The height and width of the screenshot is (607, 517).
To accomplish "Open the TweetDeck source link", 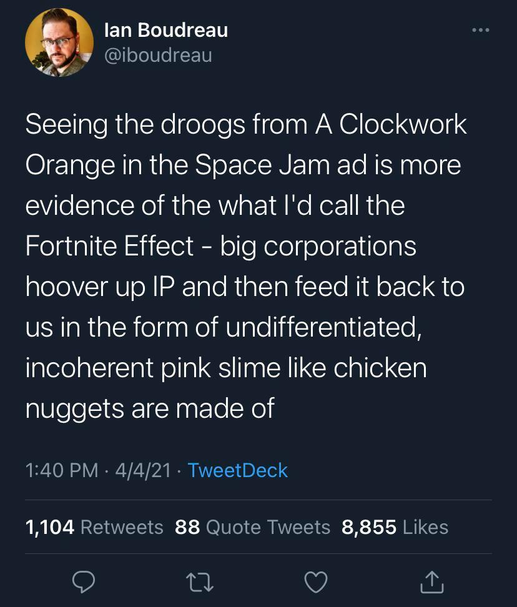I will pyautogui.click(x=237, y=470).
